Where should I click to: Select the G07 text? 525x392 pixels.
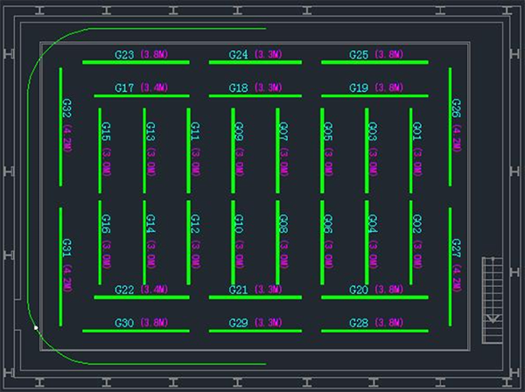(283, 131)
